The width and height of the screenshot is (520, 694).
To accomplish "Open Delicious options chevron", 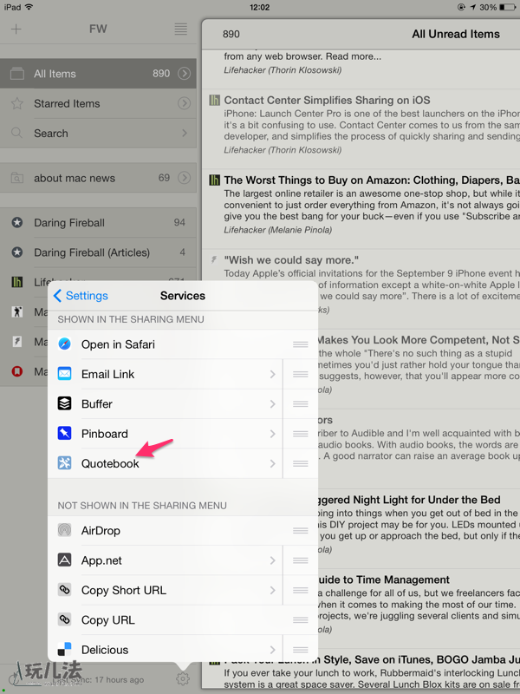I will point(273,650).
